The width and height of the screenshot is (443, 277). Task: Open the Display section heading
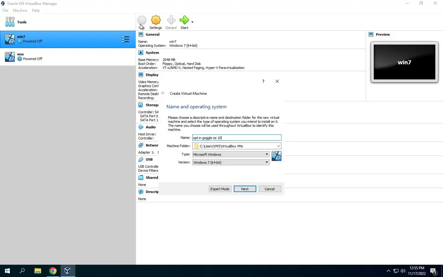pyautogui.click(x=152, y=75)
